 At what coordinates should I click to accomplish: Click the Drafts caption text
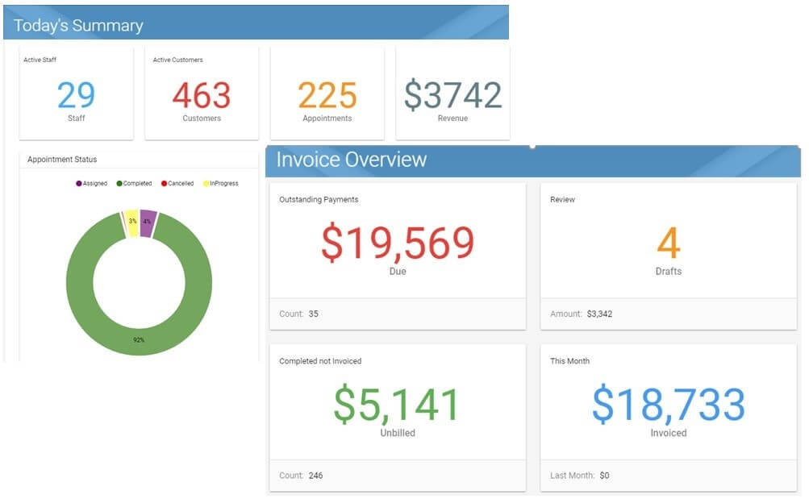[669, 271]
